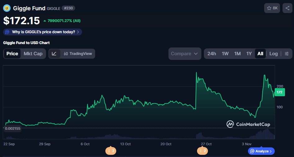Open the 27 Oct event marker

coord(204,151)
